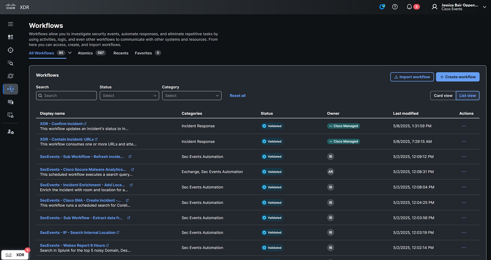
Task: Select the automation workflows icon in sidebar
Action: click(x=10, y=89)
